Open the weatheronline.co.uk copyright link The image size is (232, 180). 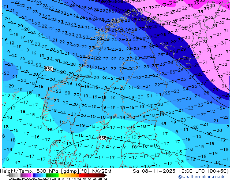tap(201, 177)
